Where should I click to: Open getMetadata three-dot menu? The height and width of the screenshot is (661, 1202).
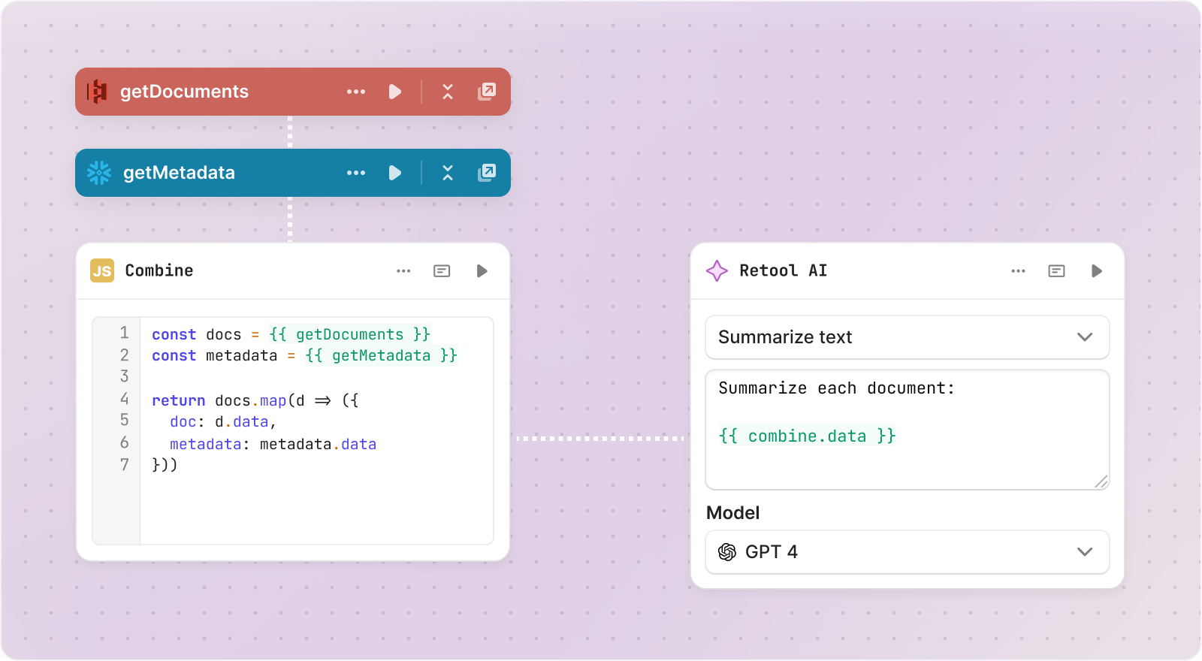point(356,173)
